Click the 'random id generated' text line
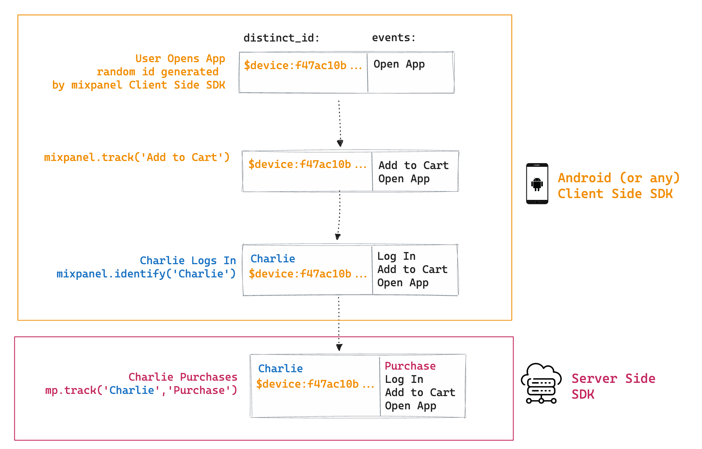This screenshot has width=702, height=449. point(158,72)
